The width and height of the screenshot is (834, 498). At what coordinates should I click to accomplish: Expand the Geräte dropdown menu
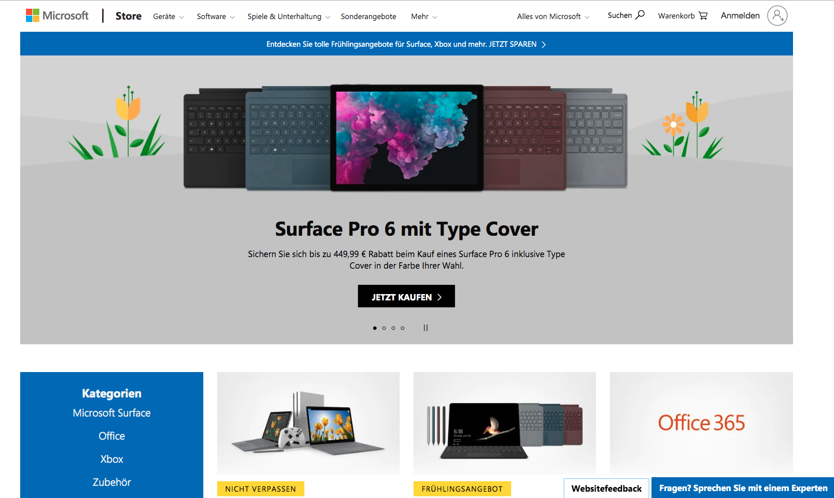pos(168,17)
